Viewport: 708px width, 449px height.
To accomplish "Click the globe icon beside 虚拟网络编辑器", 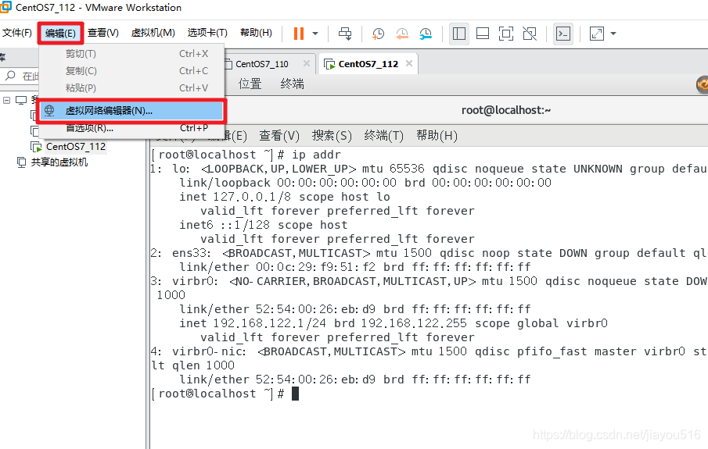I will tap(49, 110).
